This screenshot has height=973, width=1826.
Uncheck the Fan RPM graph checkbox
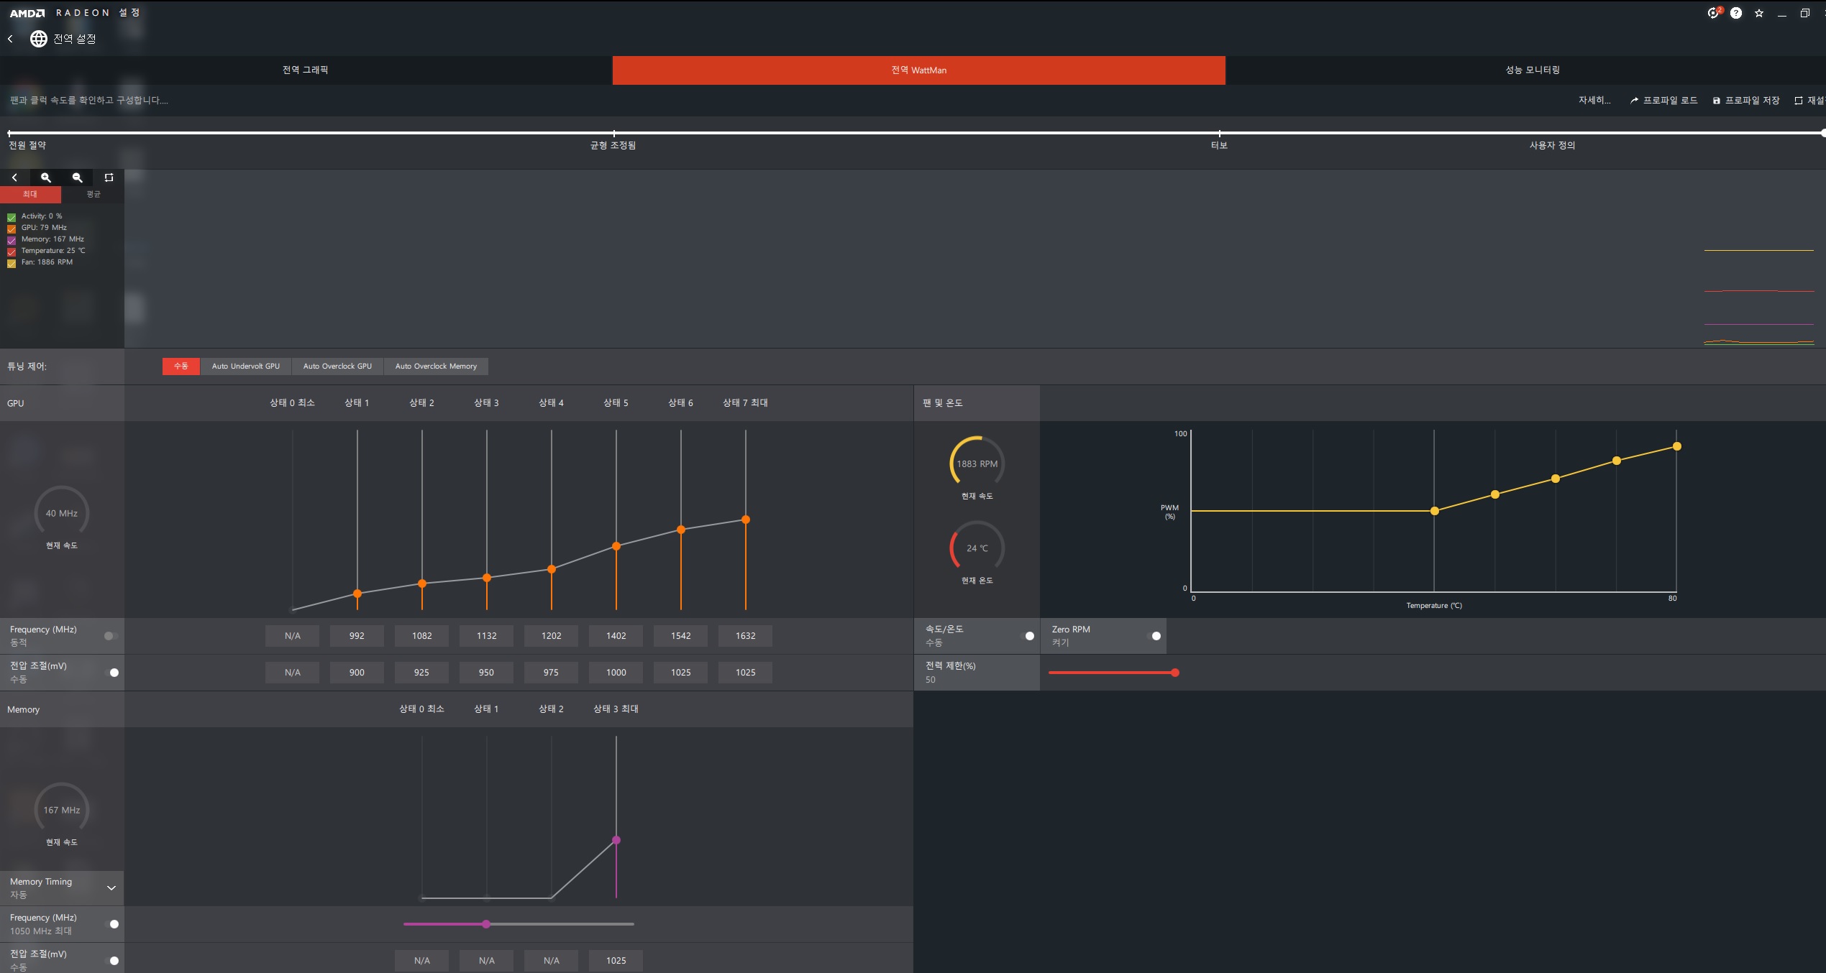12,263
